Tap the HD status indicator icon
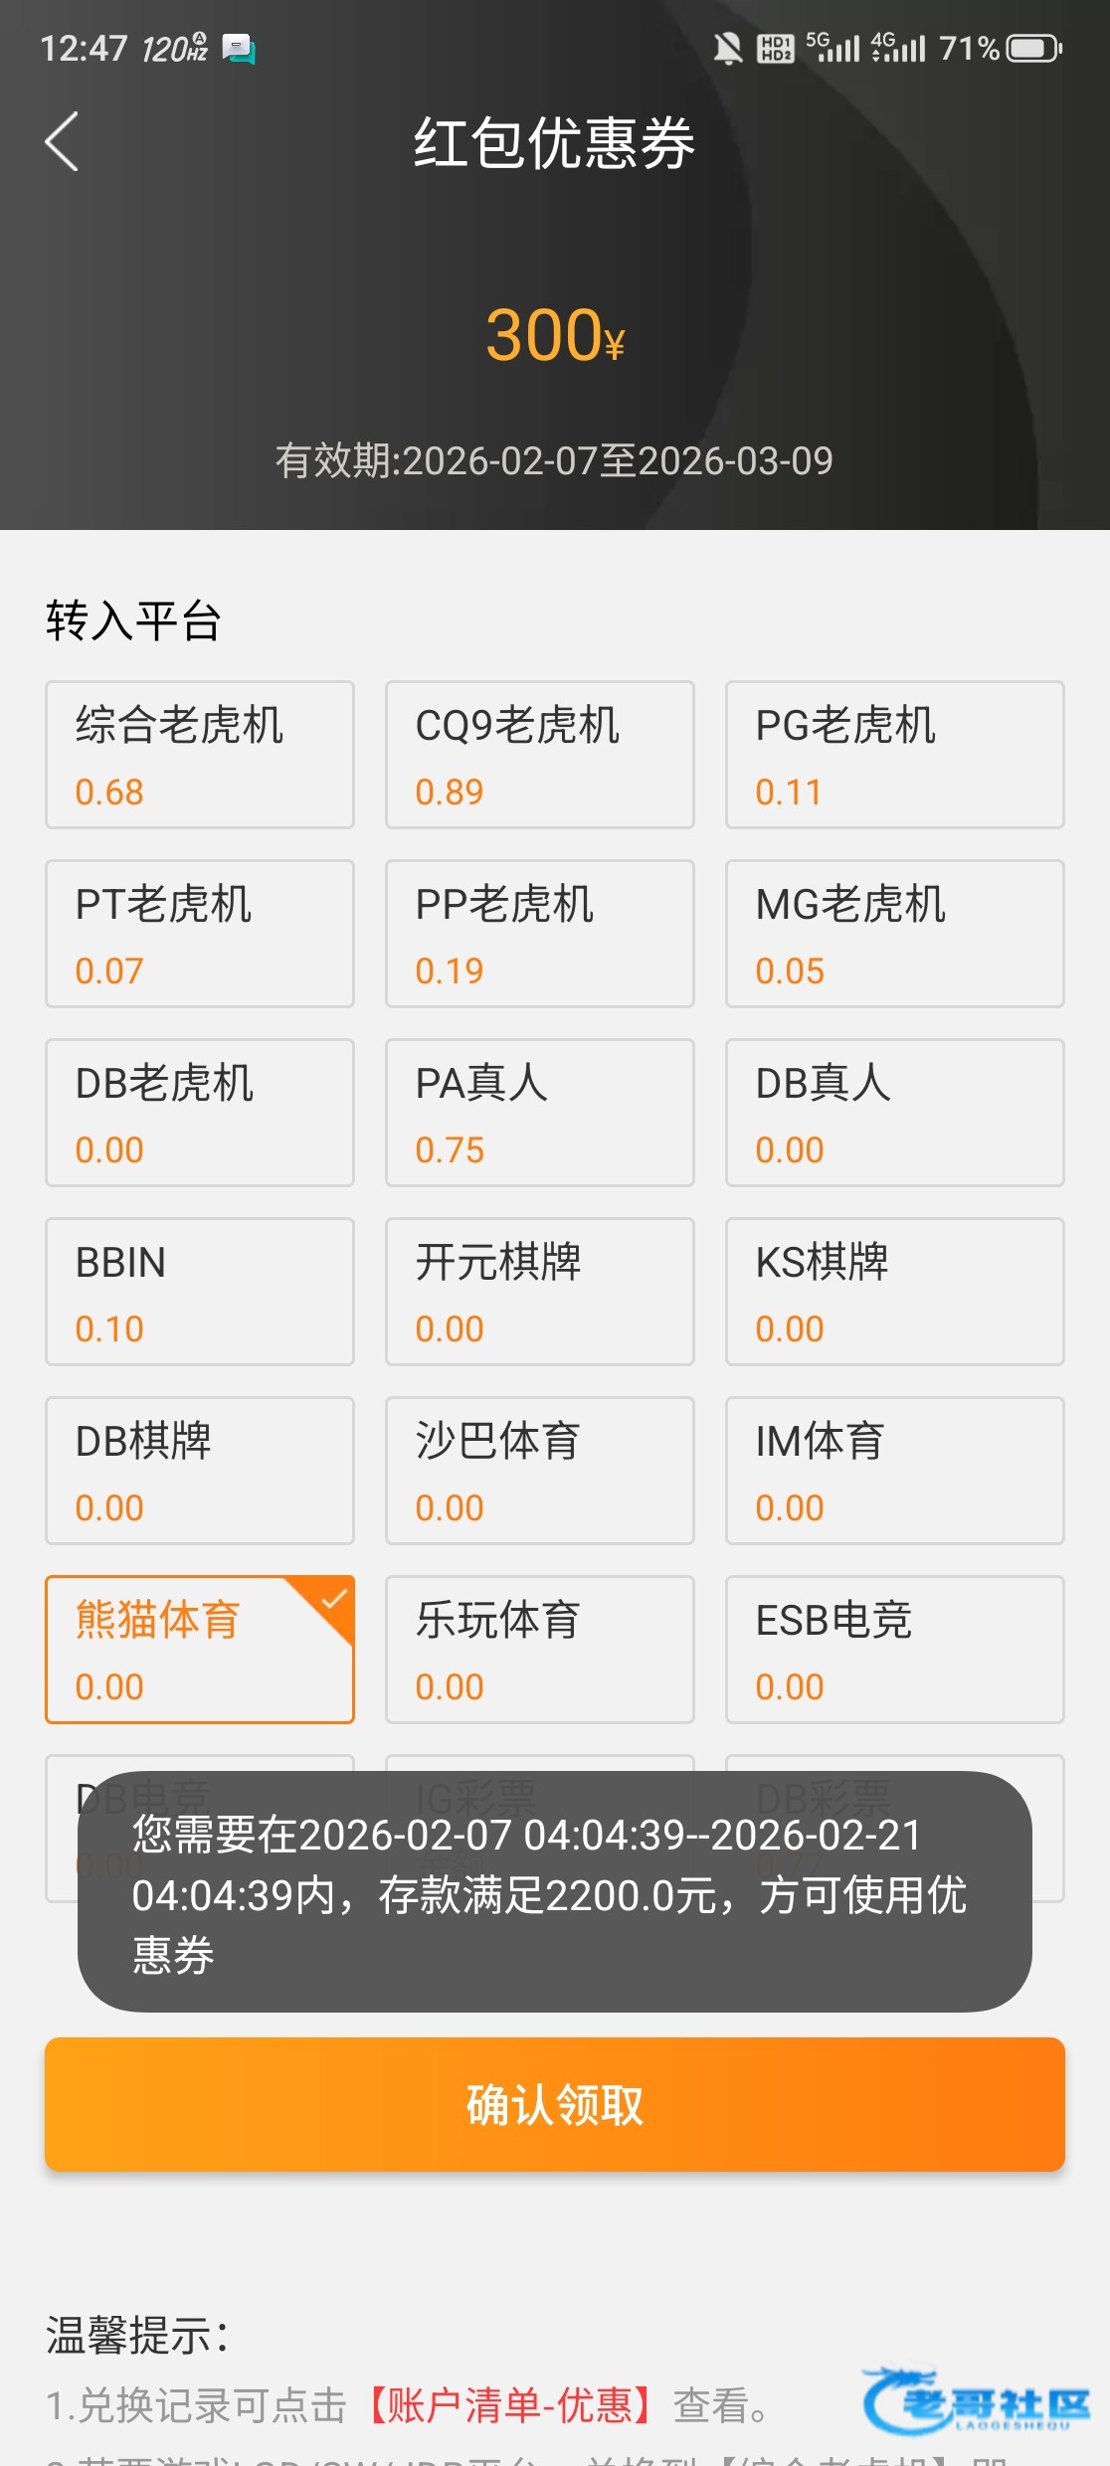1110x2466 pixels. pos(775,48)
